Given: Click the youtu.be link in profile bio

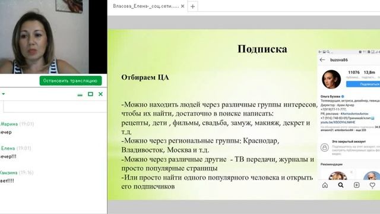Looking at the screenshot, I should pyautogui.click(x=338, y=122).
